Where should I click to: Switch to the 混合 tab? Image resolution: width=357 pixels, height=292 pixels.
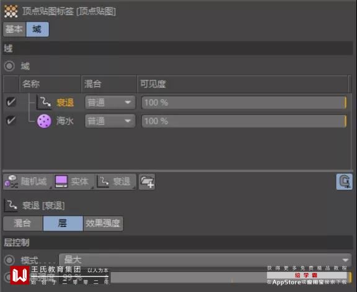pos(23,223)
